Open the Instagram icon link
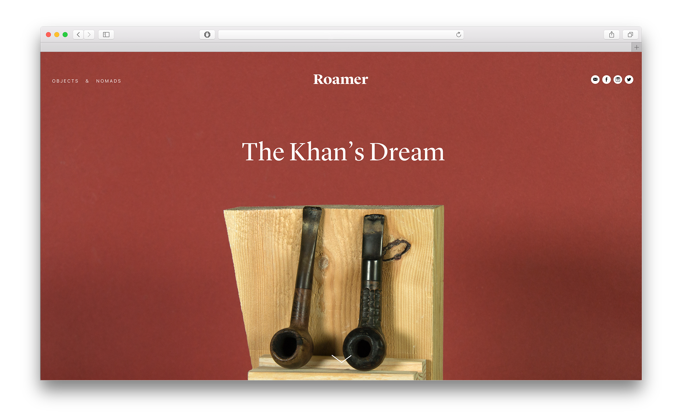This screenshot has height=412, width=682. click(618, 80)
